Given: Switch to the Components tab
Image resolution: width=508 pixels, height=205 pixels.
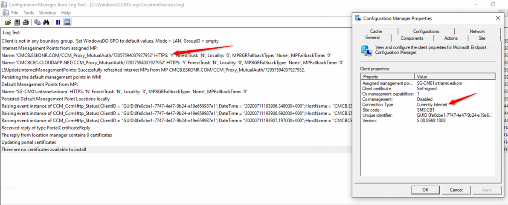Looking at the screenshot, I should point(412,38).
